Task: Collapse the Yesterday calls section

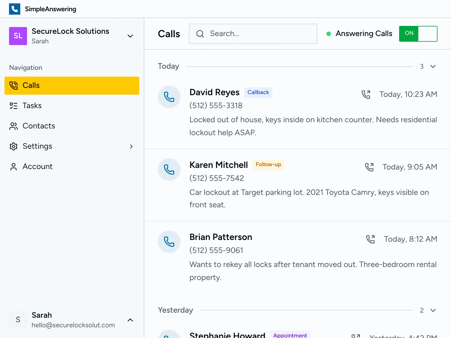Action: pyautogui.click(x=433, y=310)
